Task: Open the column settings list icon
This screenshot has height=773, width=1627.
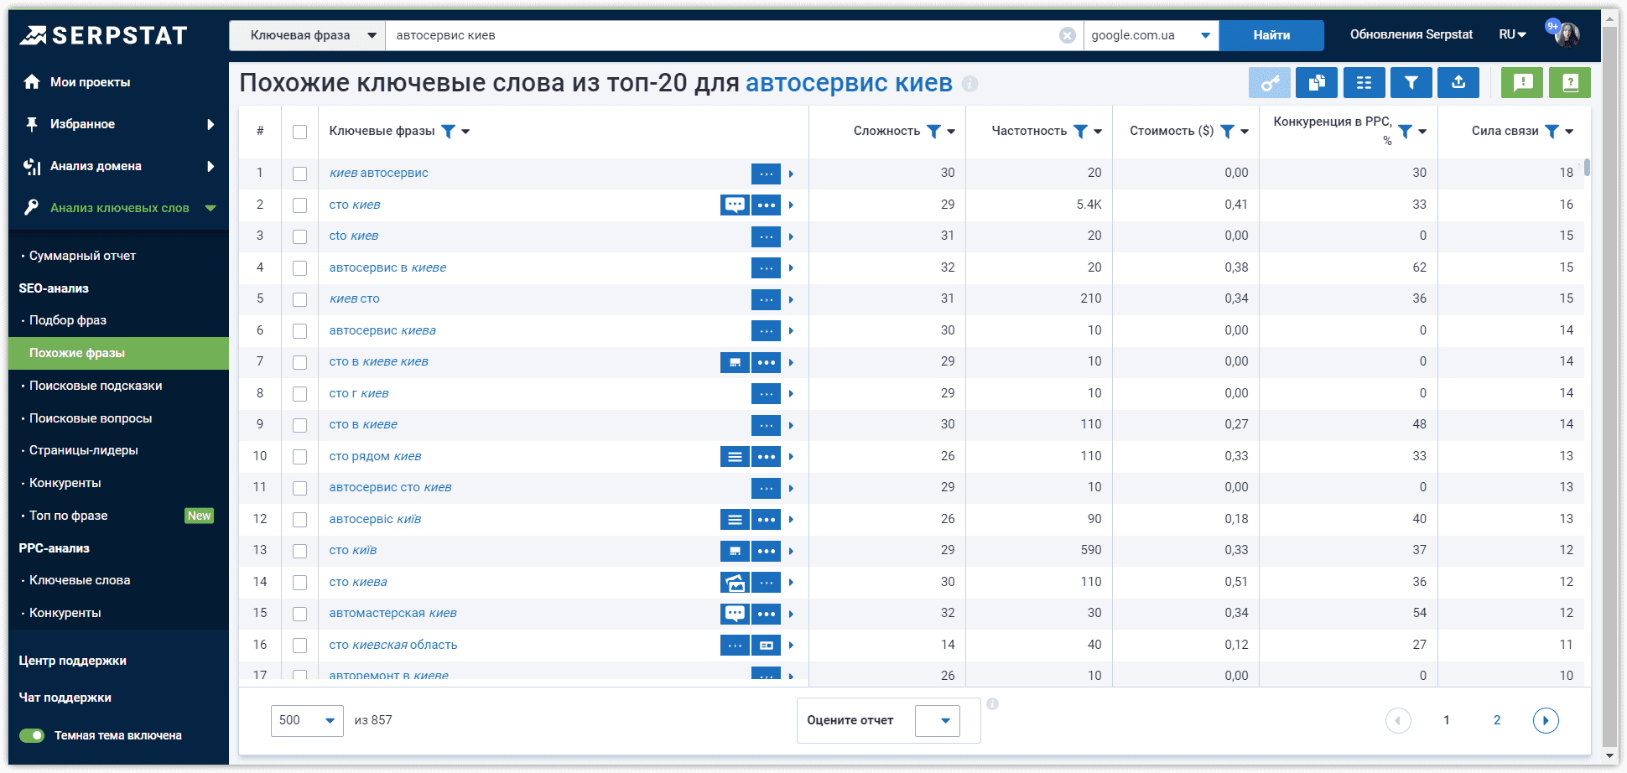Action: point(1364,82)
